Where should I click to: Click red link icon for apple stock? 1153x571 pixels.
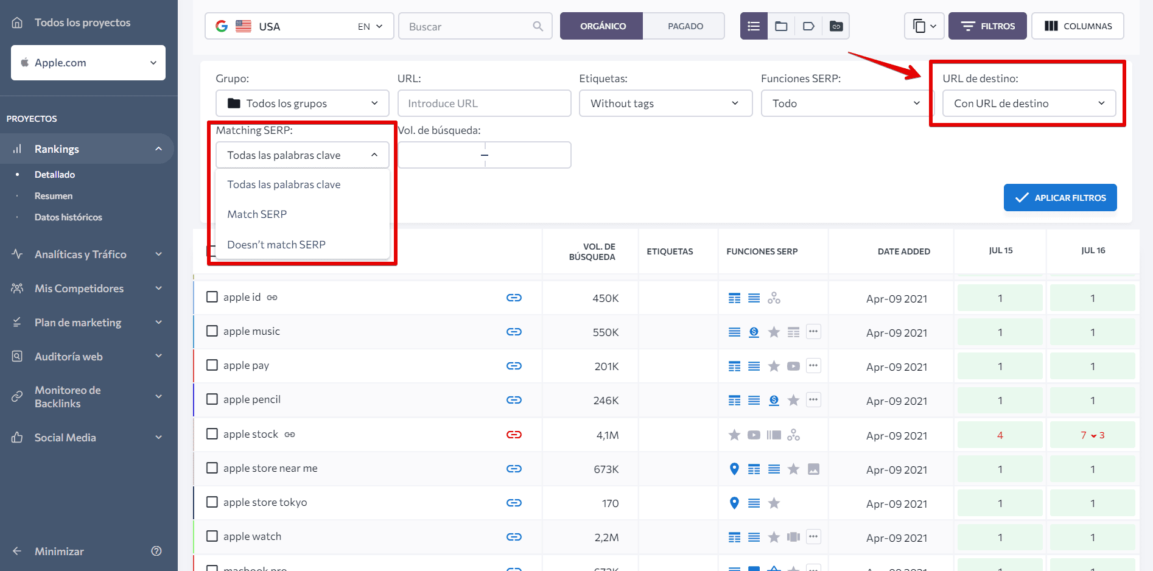coord(514,435)
